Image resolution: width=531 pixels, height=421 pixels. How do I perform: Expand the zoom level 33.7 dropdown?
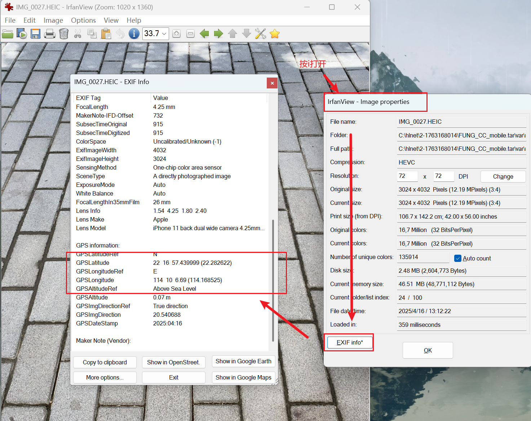point(164,34)
